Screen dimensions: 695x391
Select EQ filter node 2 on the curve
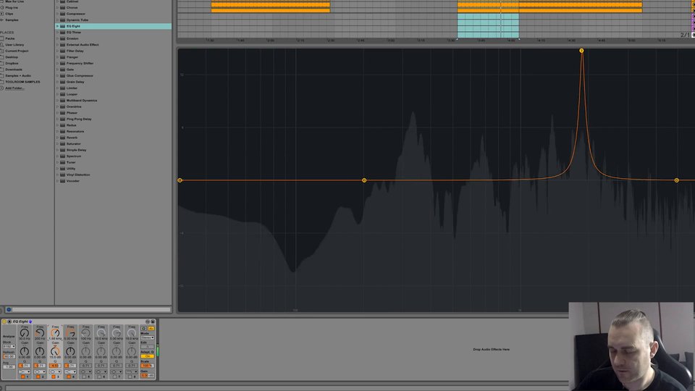[364, 180]
